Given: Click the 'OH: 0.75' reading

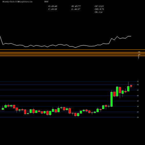Looking at the screenshot, I should click(x=99, y=9).
